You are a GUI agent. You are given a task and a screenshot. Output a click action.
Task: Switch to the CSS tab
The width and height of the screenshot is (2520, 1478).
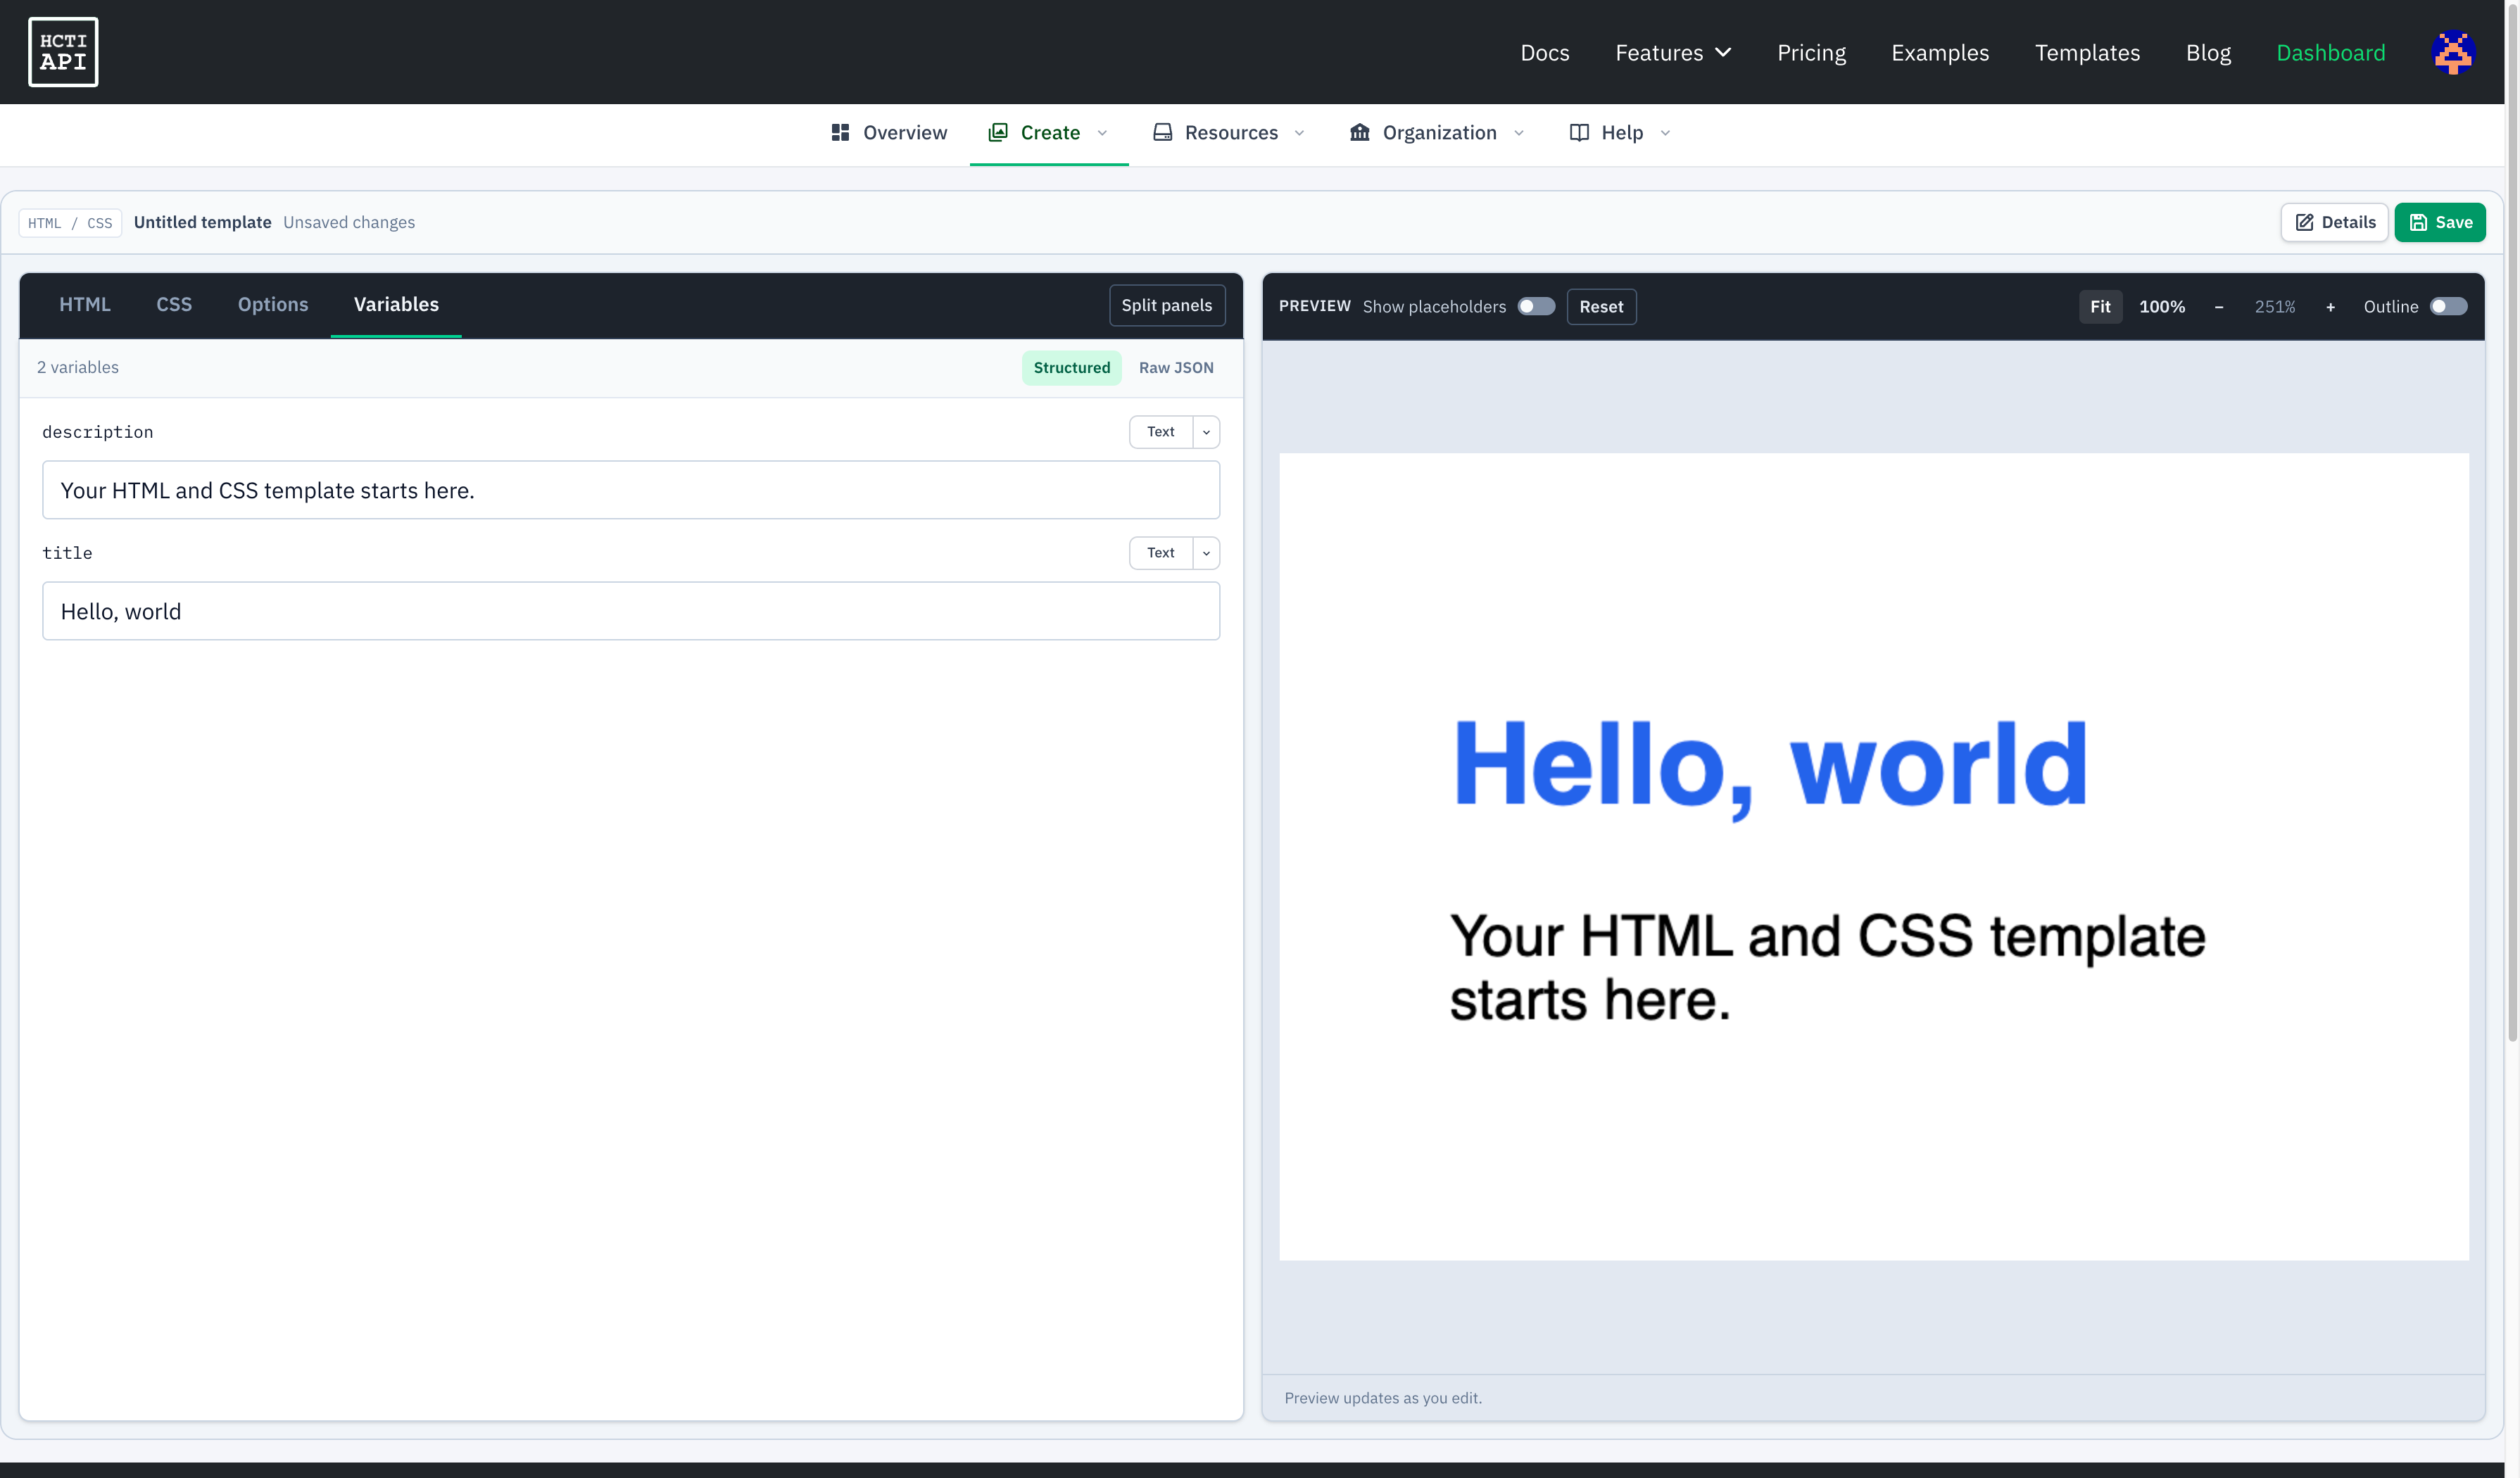pyautogui.click(x=173, y=304)
